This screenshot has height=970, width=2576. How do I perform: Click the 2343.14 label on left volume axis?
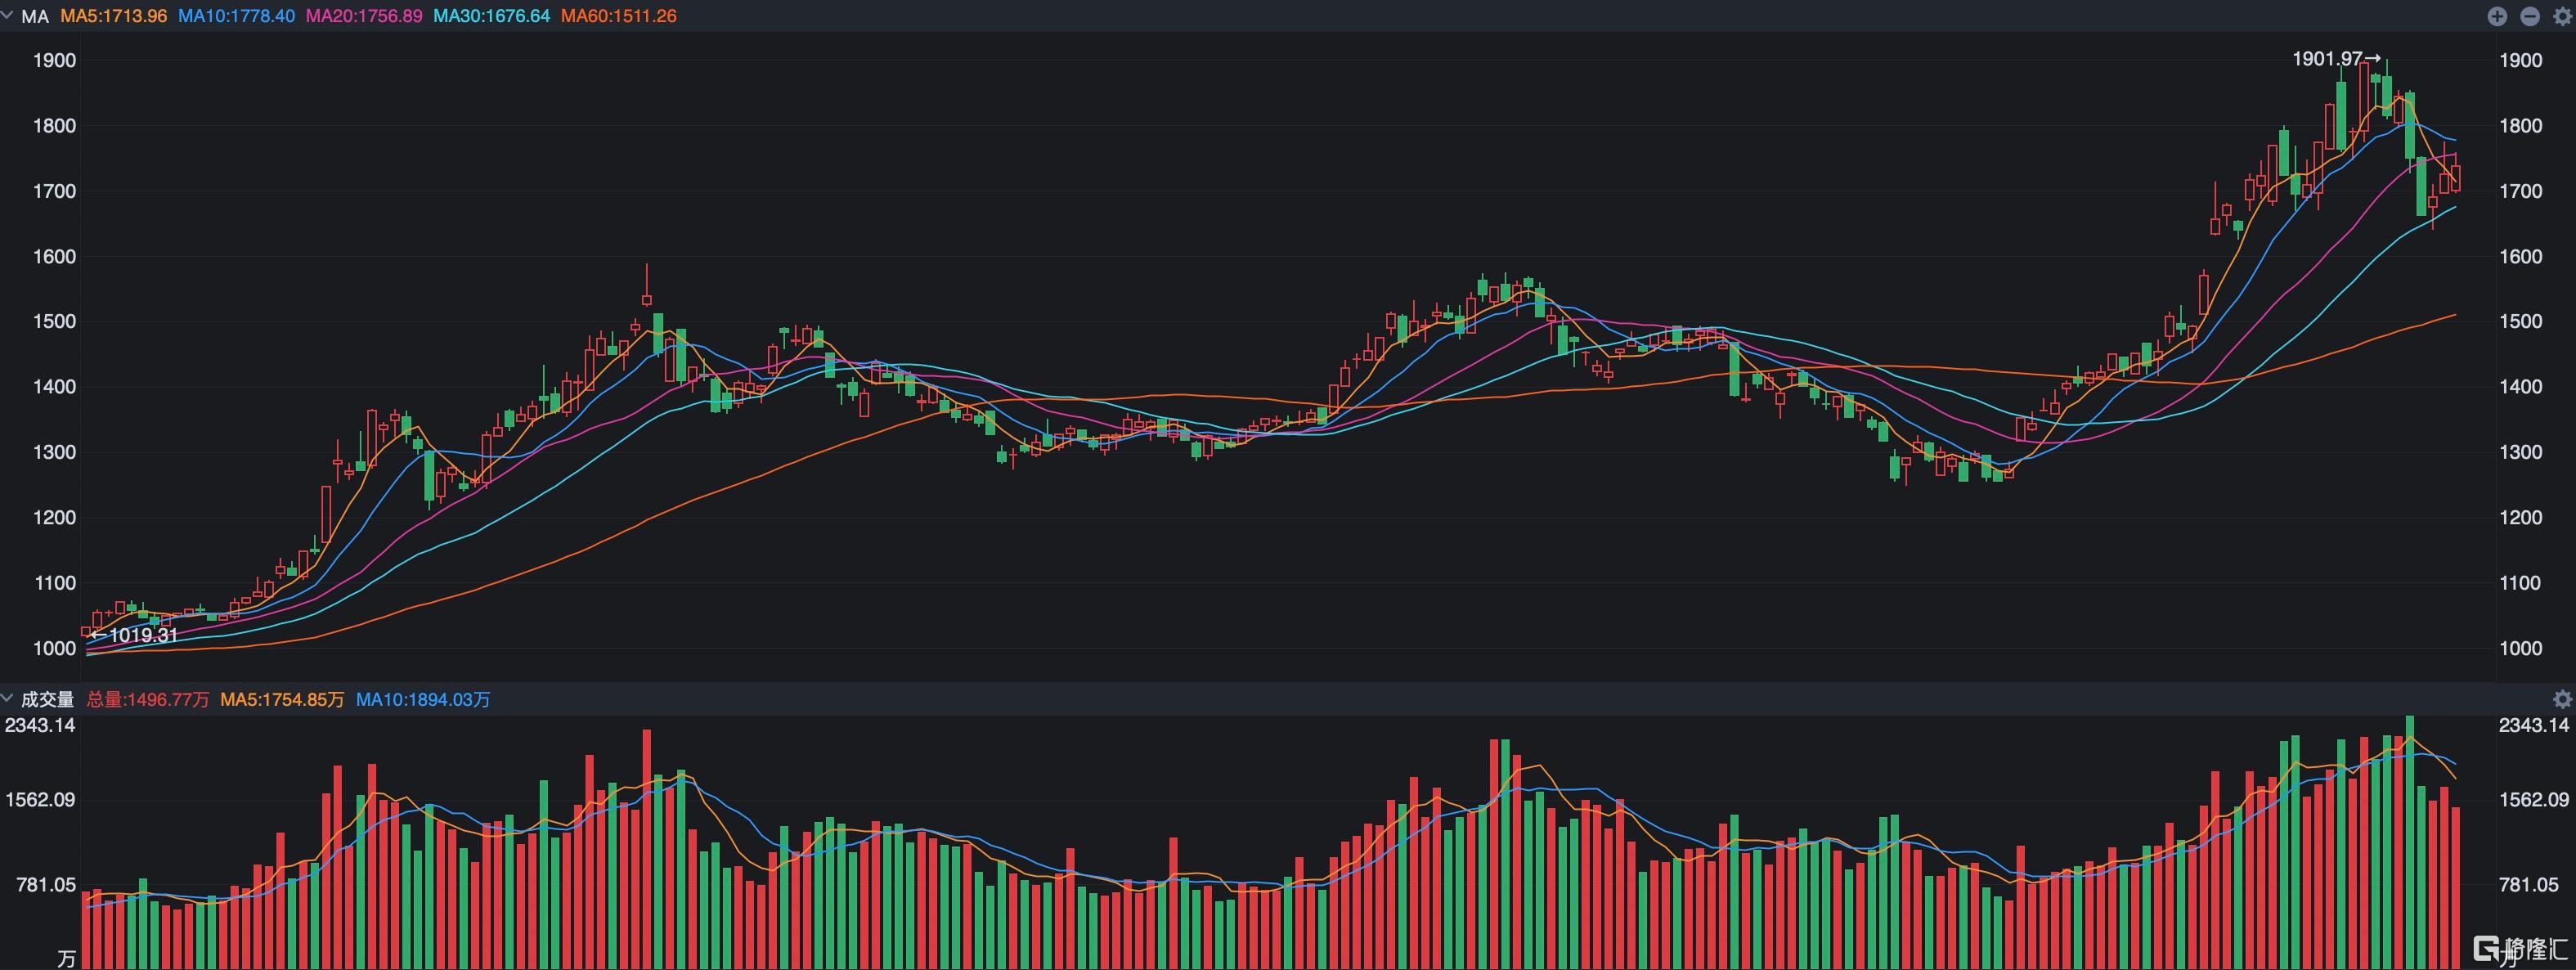pyautogui.click(x=40, y=725)
